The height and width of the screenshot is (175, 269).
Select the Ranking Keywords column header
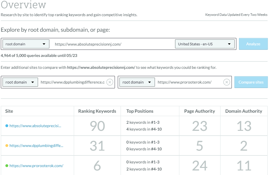[97, 111]
